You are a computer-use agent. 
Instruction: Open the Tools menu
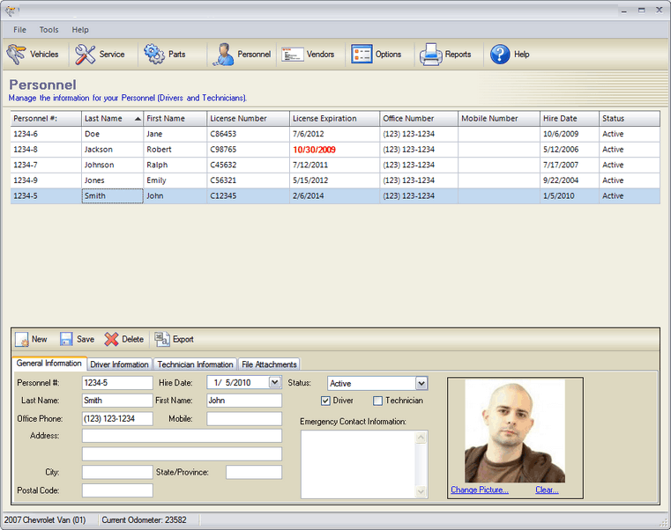point(48,29)
